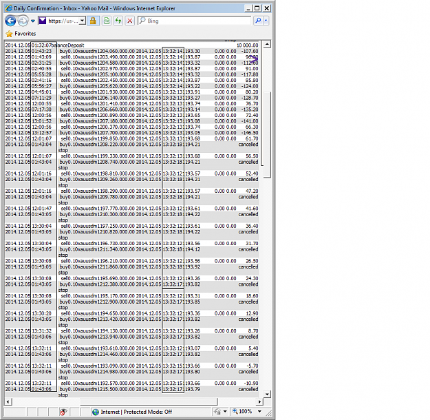The width and height of the screenshot is (430, 420).
Task: Select the 80.20 profit cell
Action: [x=252, y=92]
